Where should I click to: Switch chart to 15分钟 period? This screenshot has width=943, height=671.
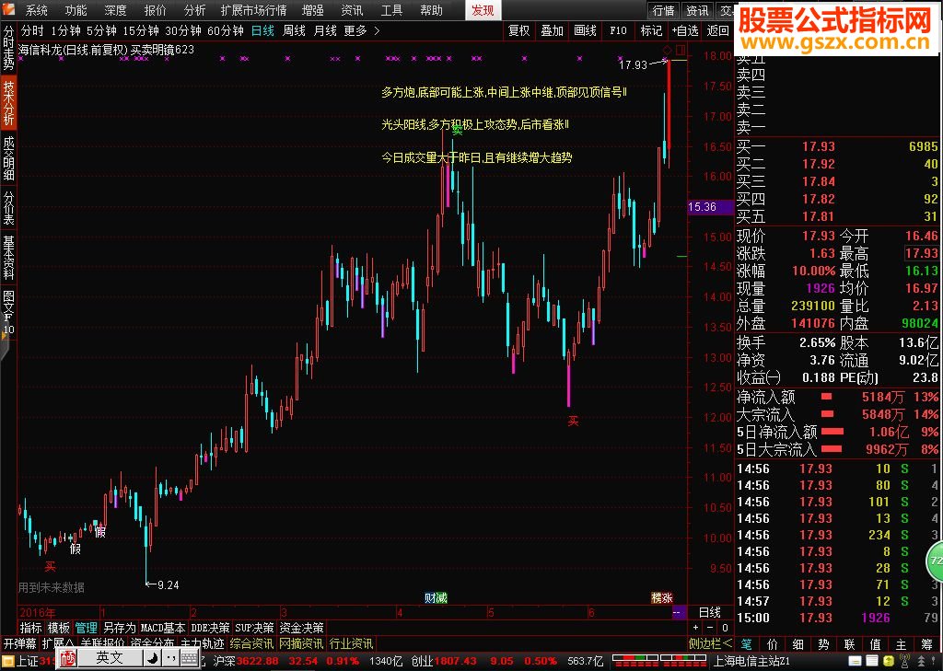(x=141, y=30)
